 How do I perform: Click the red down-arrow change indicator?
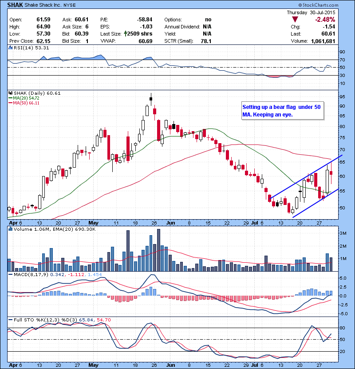click(295, 19)
